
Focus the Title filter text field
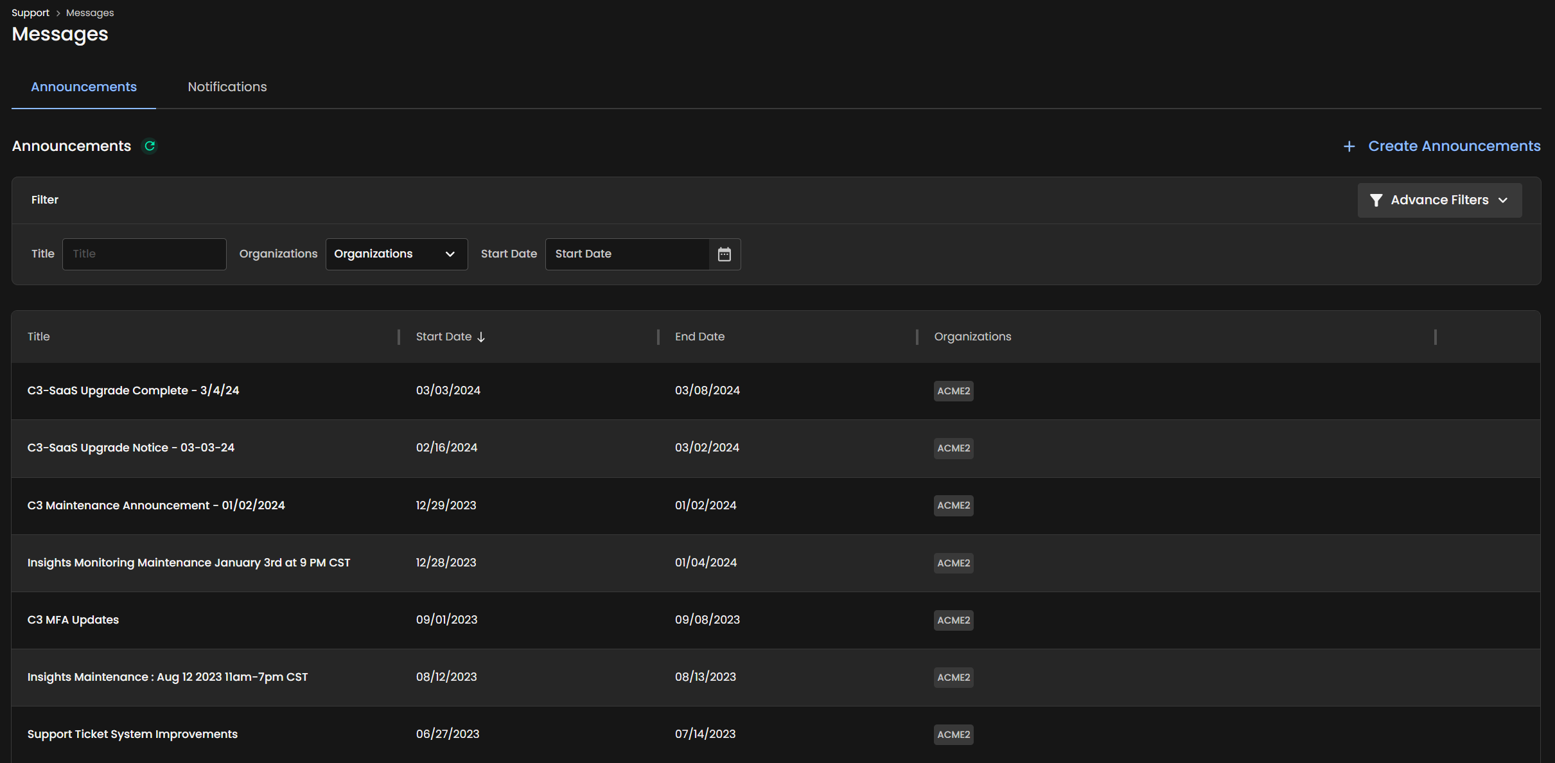tap(145, 254)
